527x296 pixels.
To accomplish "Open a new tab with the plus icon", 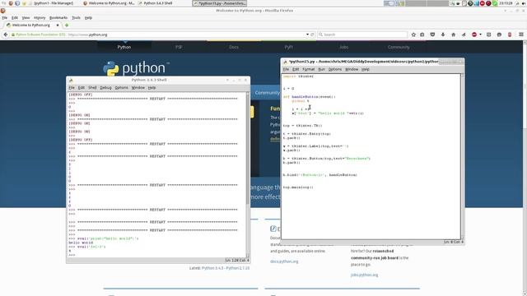I will pos(67,25).
